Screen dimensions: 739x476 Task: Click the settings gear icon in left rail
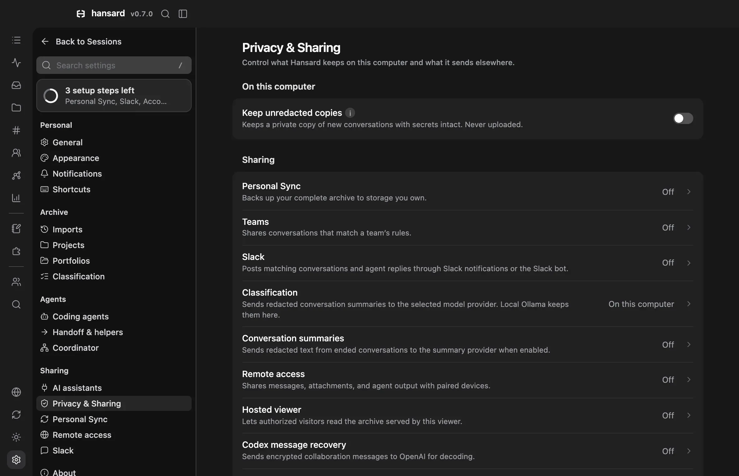pos(16,460)
